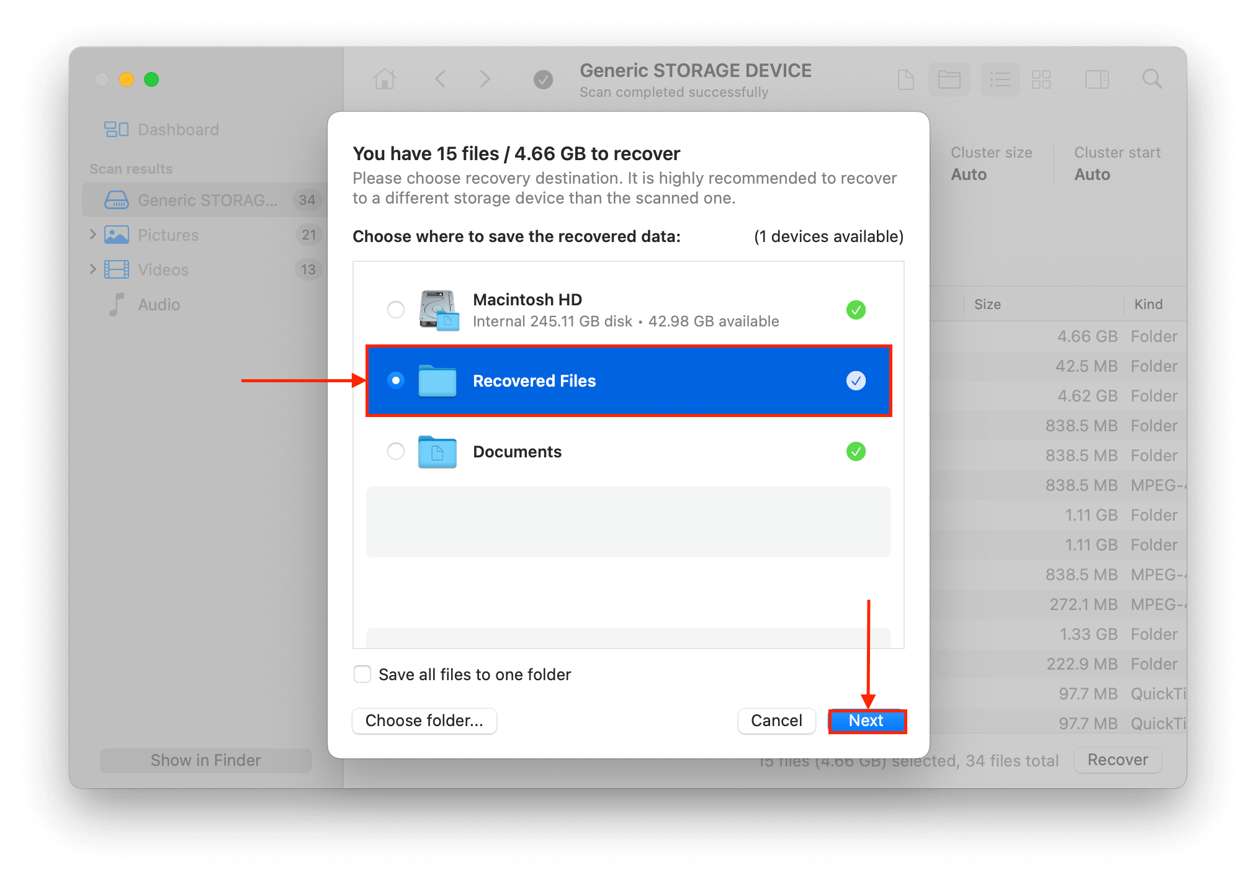Choose Recovered Files radio button

395,380
